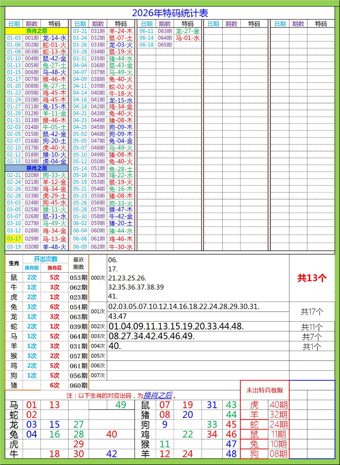The height and width of the screenshot is (465, 340).
Task: Select the yellow 换肖之前 header cell
Action: click(37, 31)
